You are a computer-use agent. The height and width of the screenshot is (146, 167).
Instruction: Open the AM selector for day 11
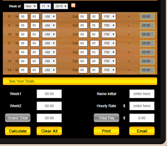[49, 43]
